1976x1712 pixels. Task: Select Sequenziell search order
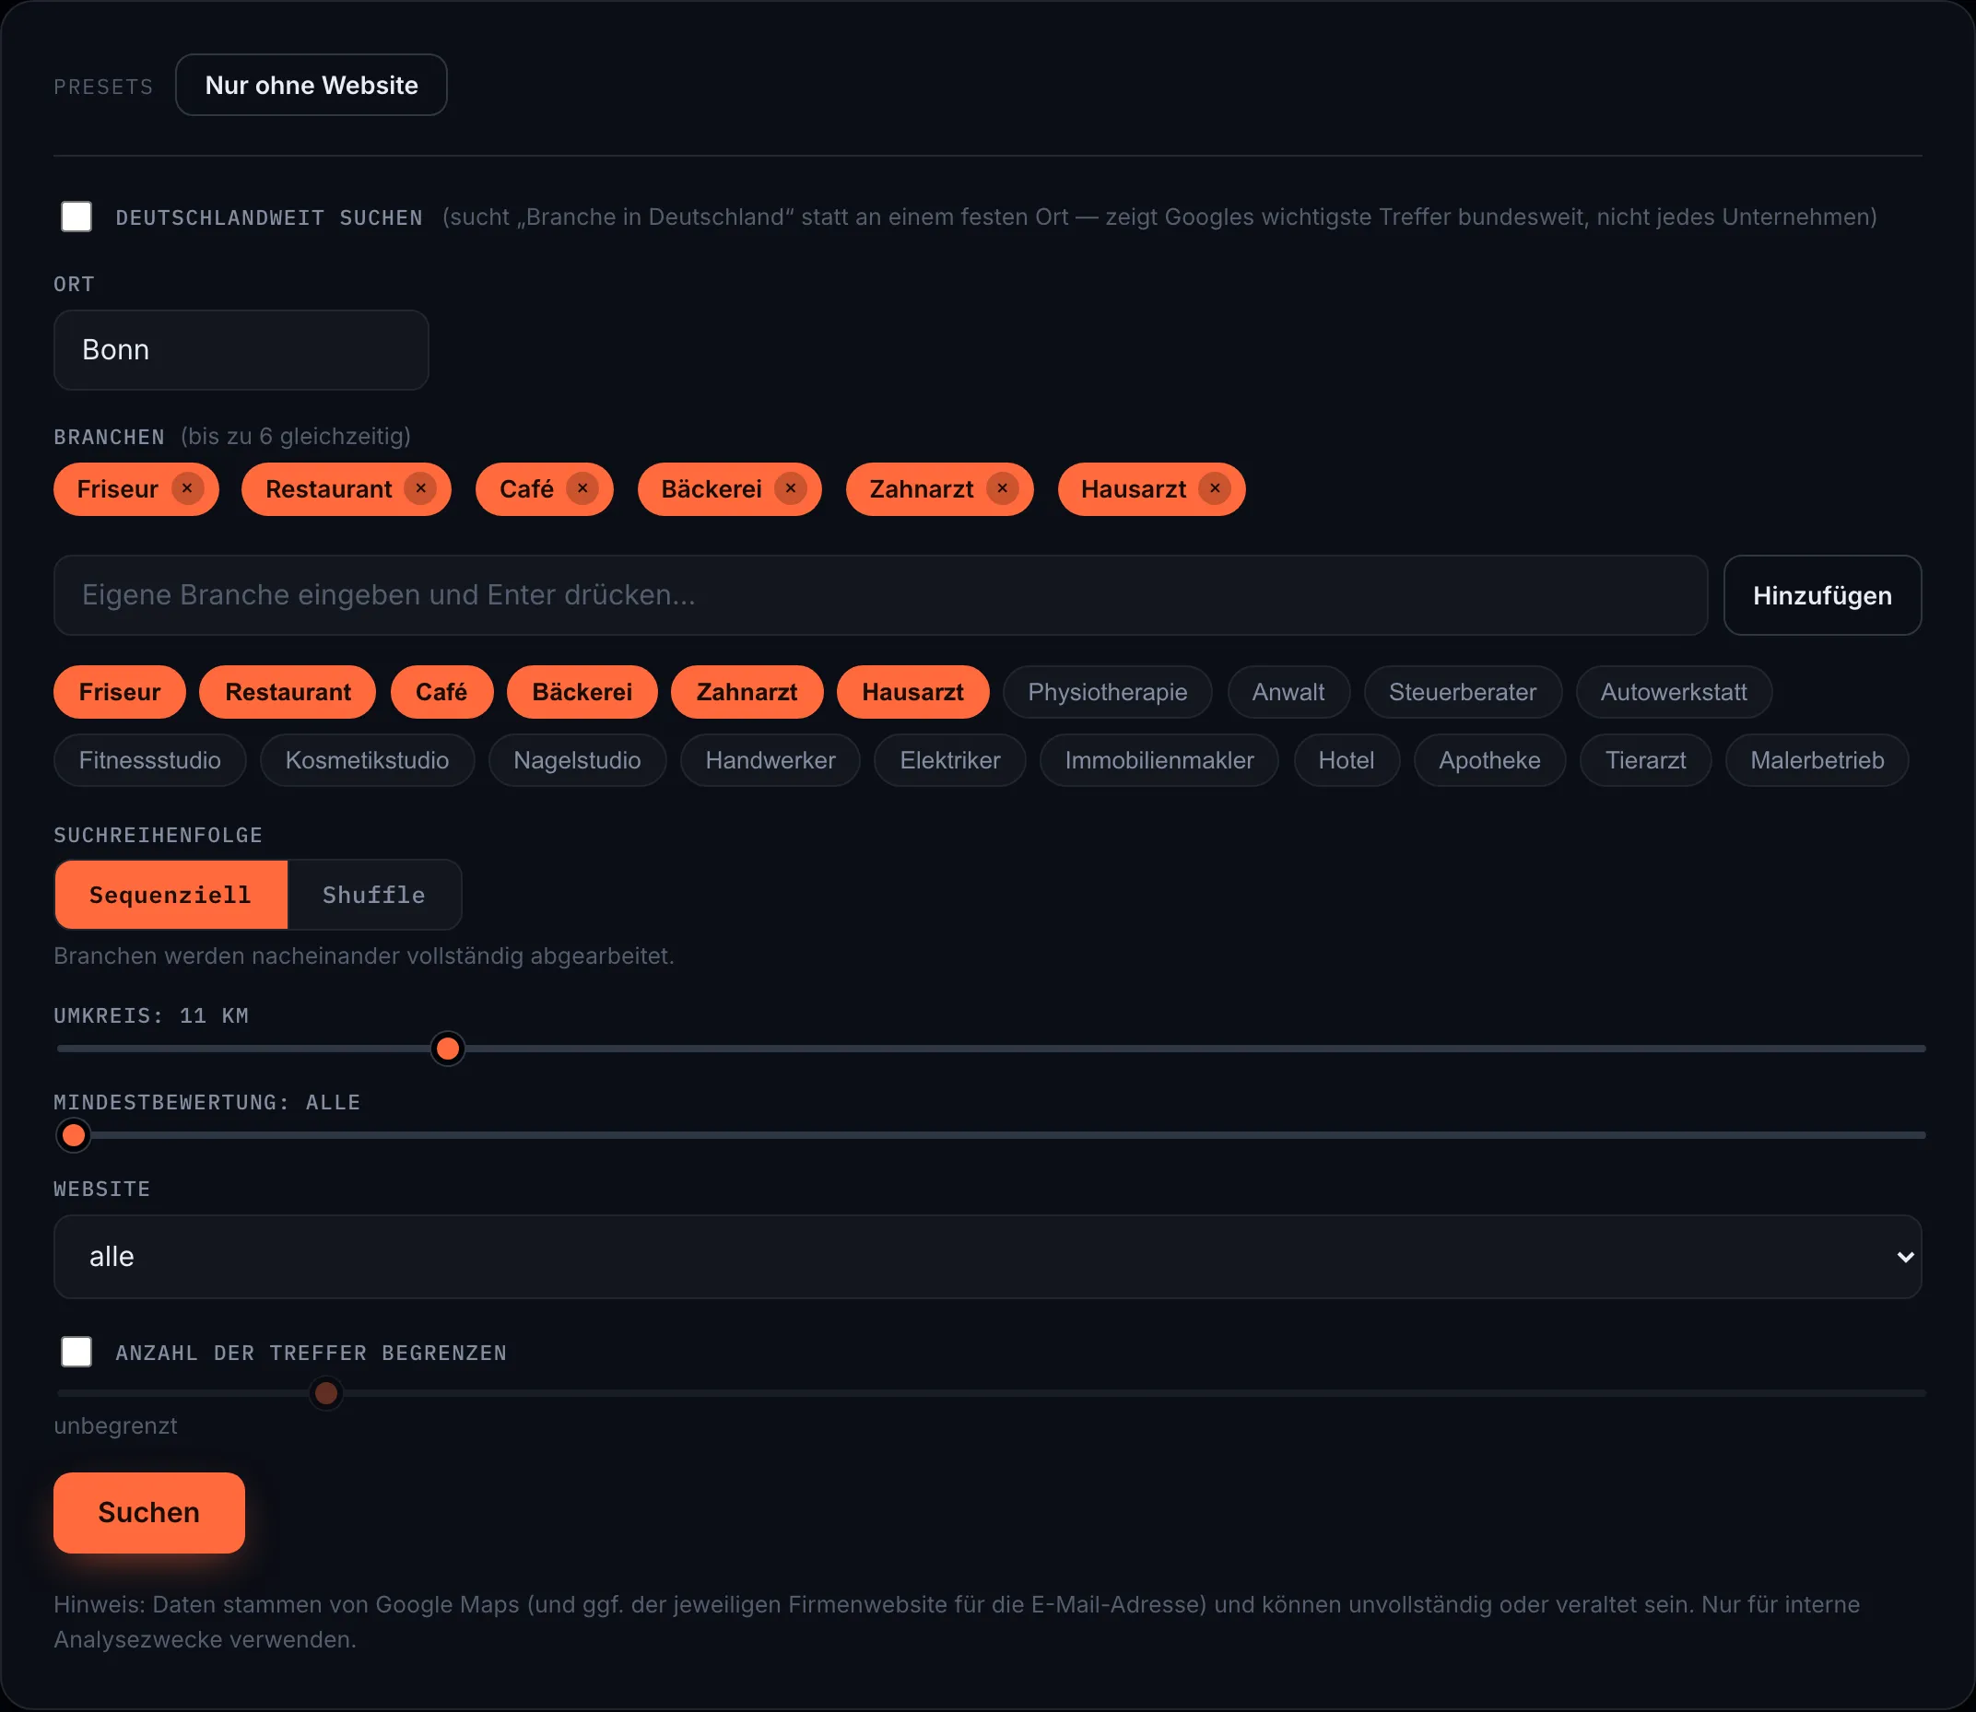[171, 894]
